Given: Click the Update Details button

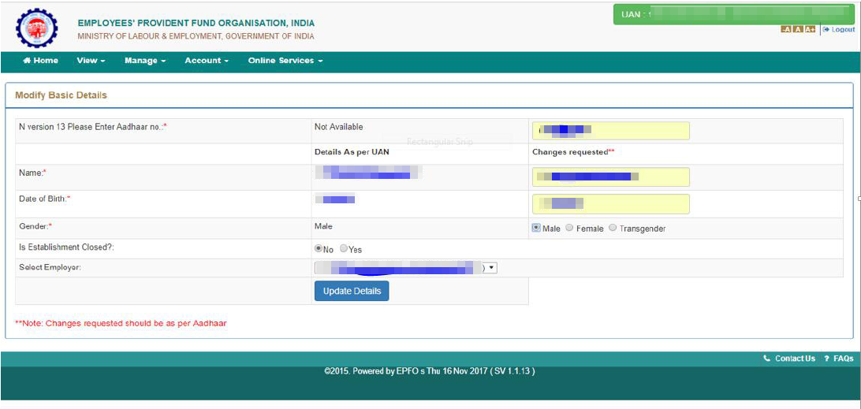Looking at the screenshot, I should [x=352, y=291].
